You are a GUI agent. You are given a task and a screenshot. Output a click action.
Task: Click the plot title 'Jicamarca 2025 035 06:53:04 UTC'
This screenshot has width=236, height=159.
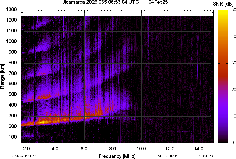[x=101, y=2]
